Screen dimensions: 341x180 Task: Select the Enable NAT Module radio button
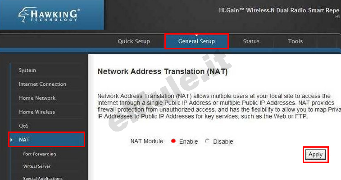coord(173,141)
